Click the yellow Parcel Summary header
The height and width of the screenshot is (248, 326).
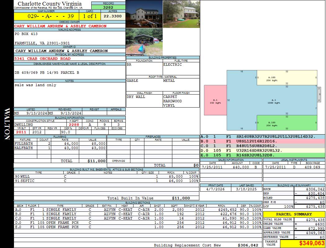(294, 214)
